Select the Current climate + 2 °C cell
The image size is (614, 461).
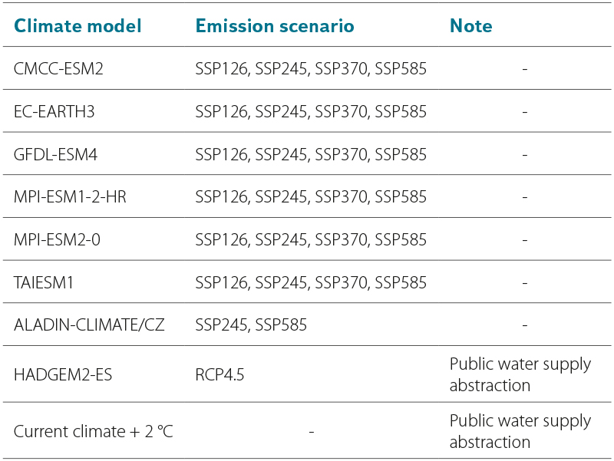[93, 431]
